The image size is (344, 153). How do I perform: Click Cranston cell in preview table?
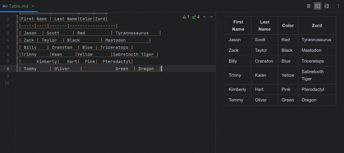click(x=264, y=61)
